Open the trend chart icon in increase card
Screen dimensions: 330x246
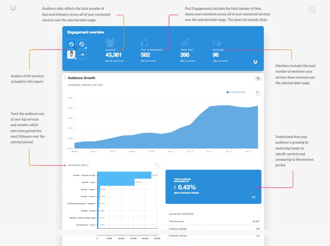click(x=254, y=197)
